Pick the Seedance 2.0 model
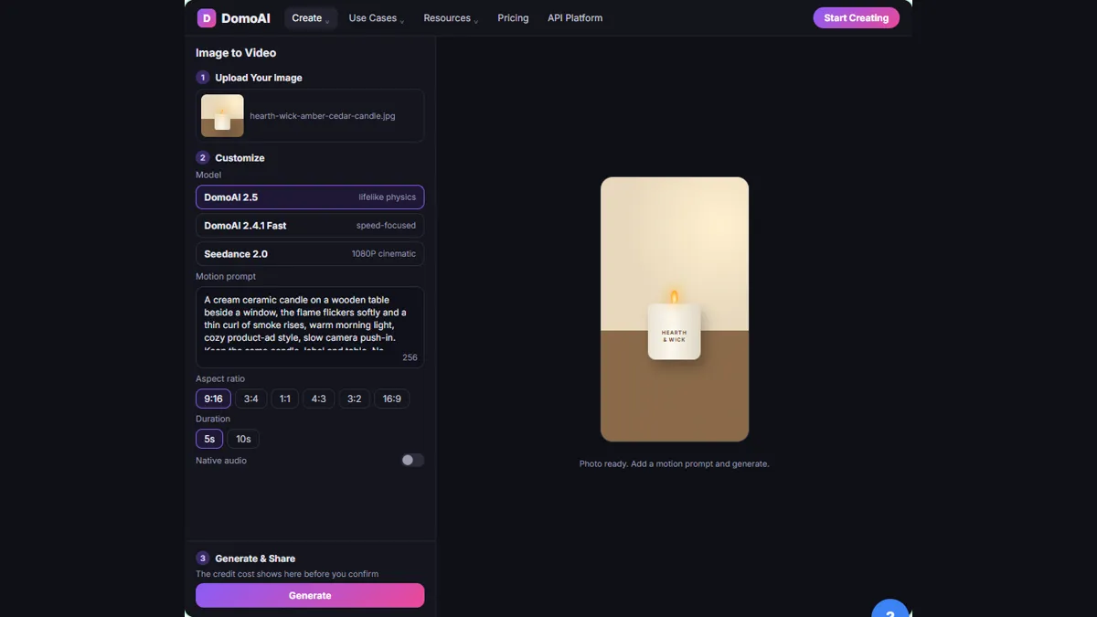 (310, 254)
